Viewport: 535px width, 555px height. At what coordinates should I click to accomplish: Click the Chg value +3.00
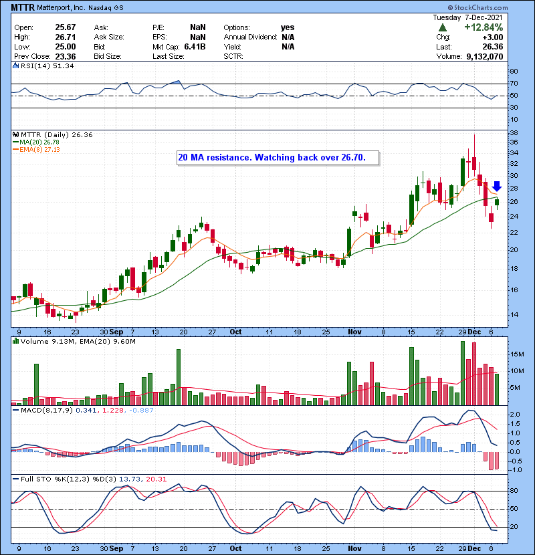pos(492,37)
